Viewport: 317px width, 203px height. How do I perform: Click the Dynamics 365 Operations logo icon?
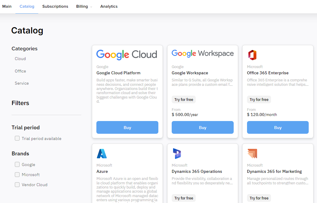pyautogui.click(x=177, y=153)
